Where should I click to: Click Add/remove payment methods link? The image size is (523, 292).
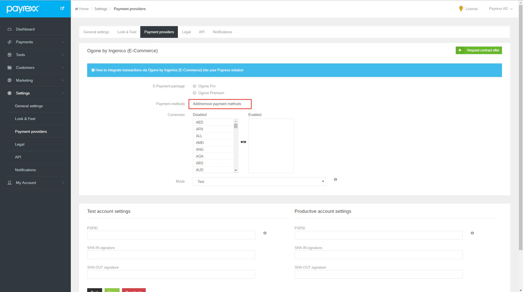click(x=217, y=104)
